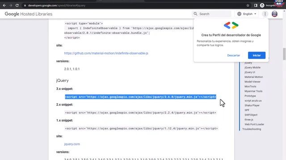The height and width of the screenshot is (160, 286).
Task: Go back with the browser back arrow
Action: [x=4, y=5]
